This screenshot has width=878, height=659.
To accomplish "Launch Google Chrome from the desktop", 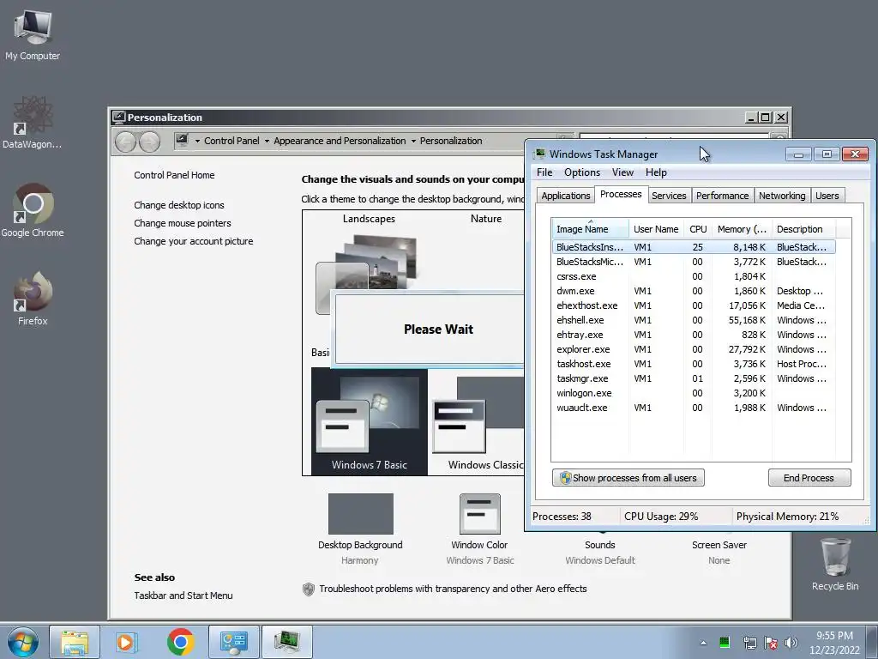I will (x=33, y=211).
